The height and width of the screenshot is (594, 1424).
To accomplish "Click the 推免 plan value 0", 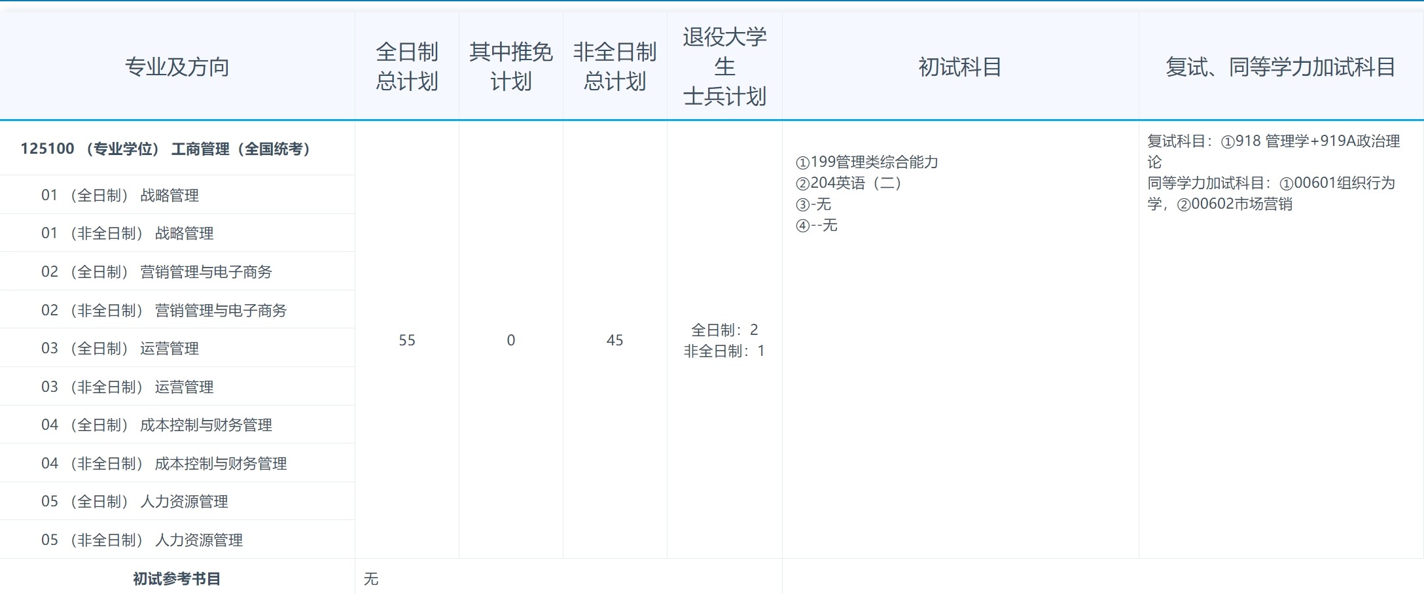I will [x=511, y=340].
